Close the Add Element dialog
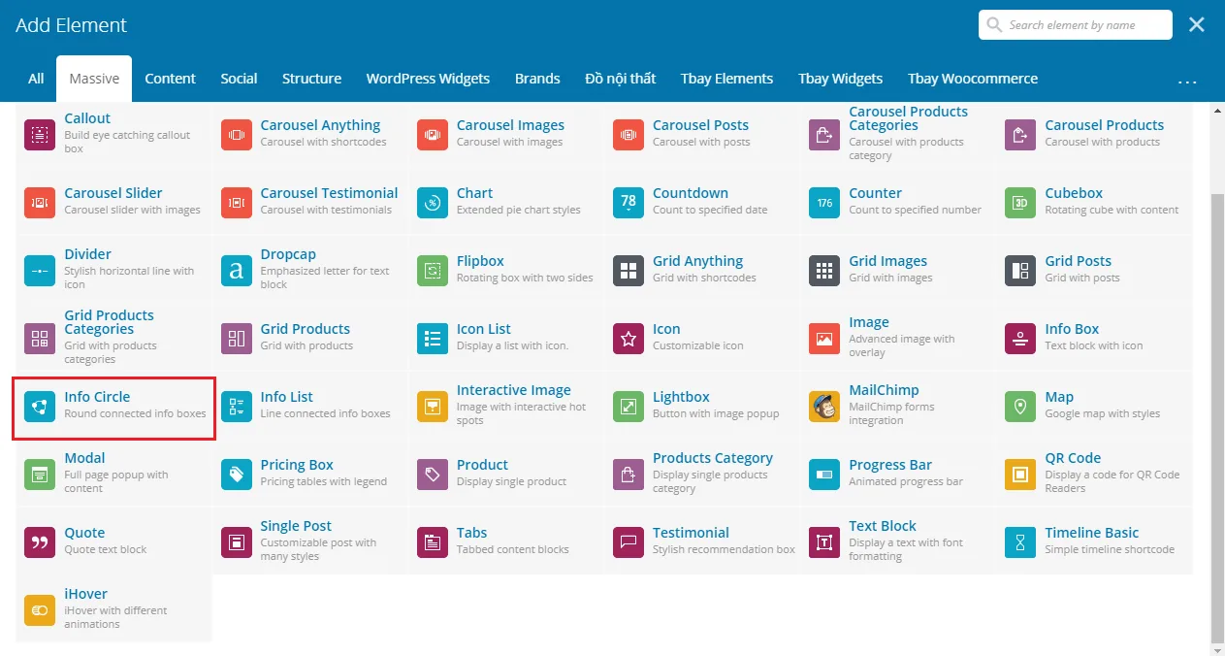Image resolution: width=1225 pixels, height=656 pixels. 1197,25
